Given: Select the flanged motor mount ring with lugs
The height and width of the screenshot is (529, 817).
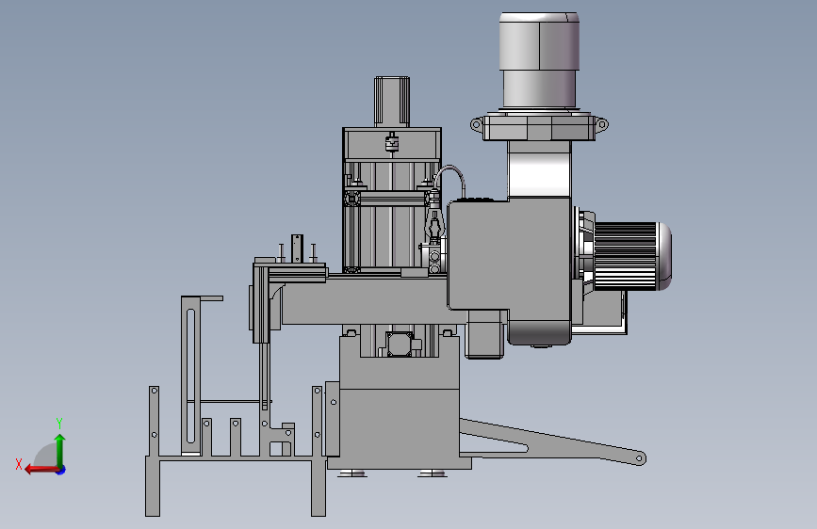Looking at the screenshot, I should tap(539, 126).
